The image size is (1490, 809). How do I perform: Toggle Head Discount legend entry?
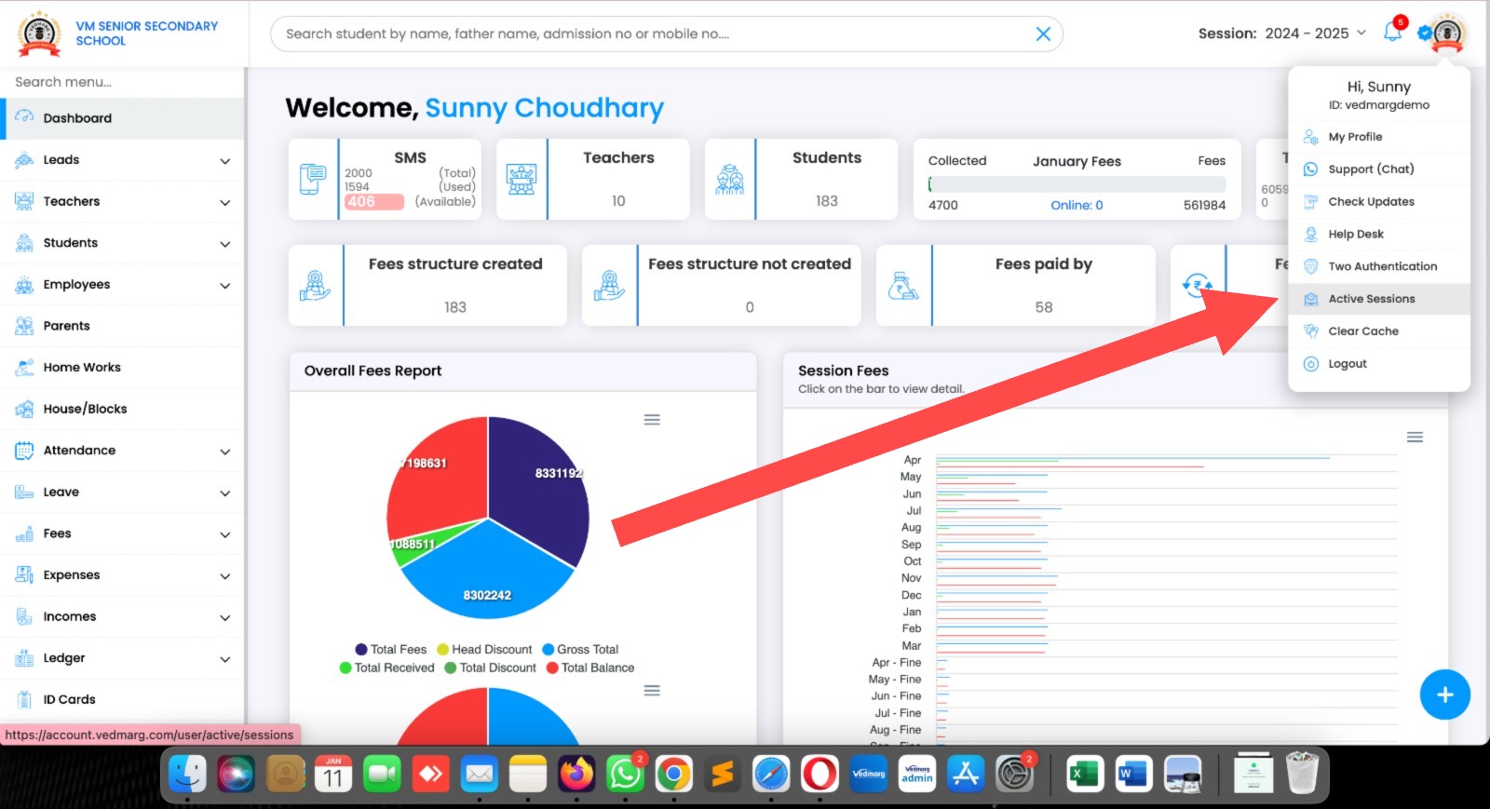pos(484,650)
